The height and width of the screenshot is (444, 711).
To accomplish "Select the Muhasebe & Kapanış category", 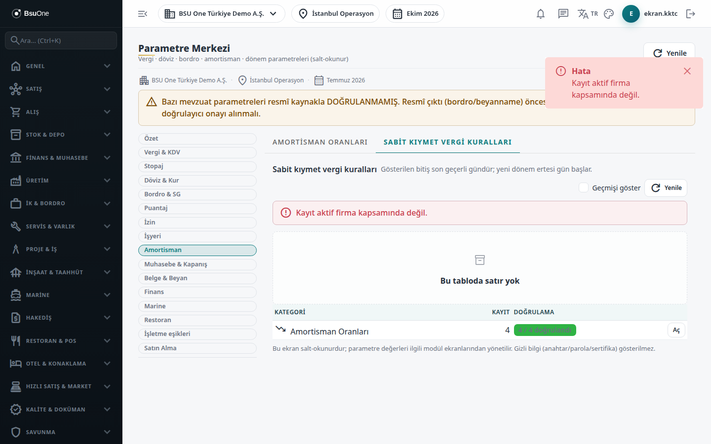I will point(197,264).
